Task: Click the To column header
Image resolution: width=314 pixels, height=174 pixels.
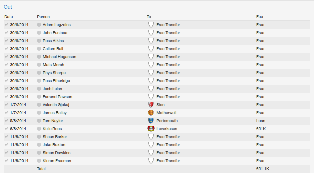Action: tap(149, 17)
